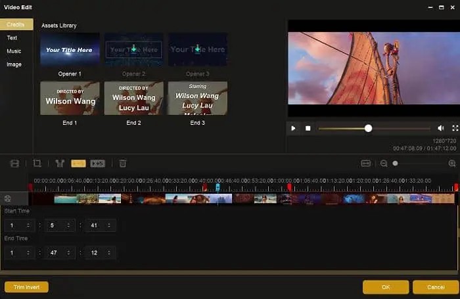
Task: Mute the preview with the speaker icon
Action: (x=441, y=128)
